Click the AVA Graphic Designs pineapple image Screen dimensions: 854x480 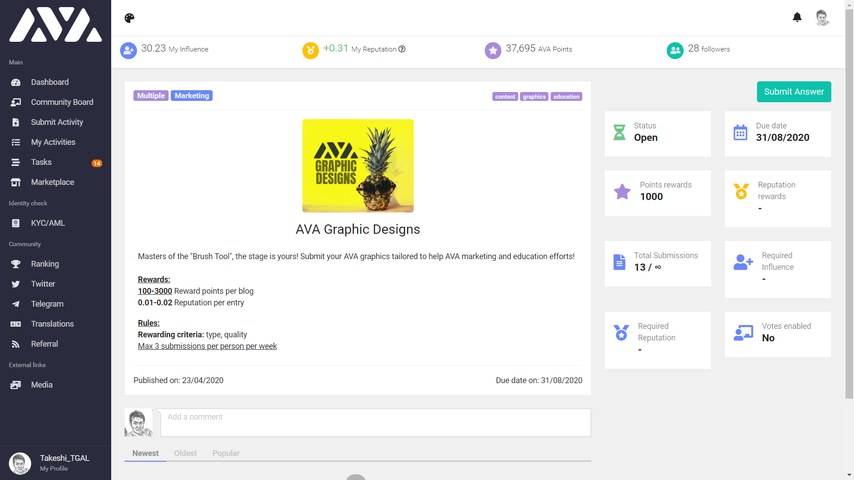[x=358, y=166]
